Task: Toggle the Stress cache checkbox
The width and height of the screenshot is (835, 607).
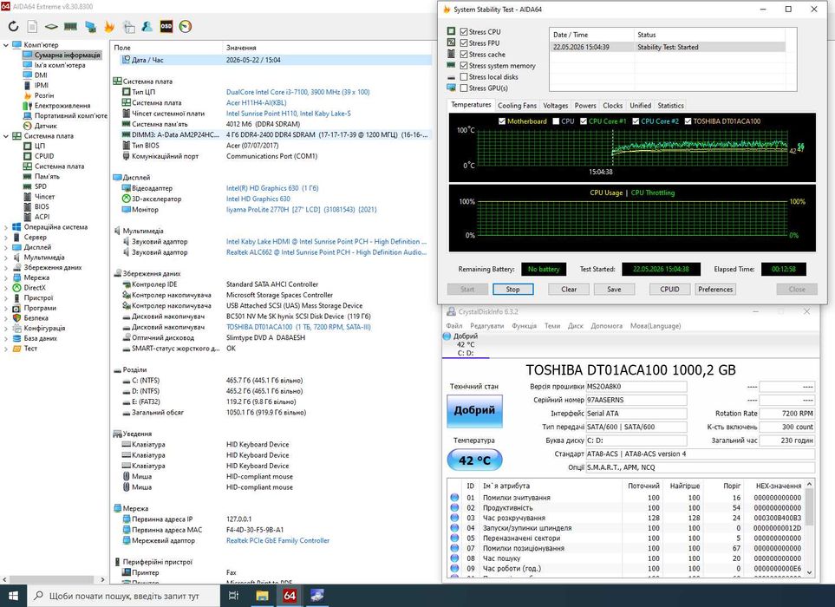Action: point(464,55)
